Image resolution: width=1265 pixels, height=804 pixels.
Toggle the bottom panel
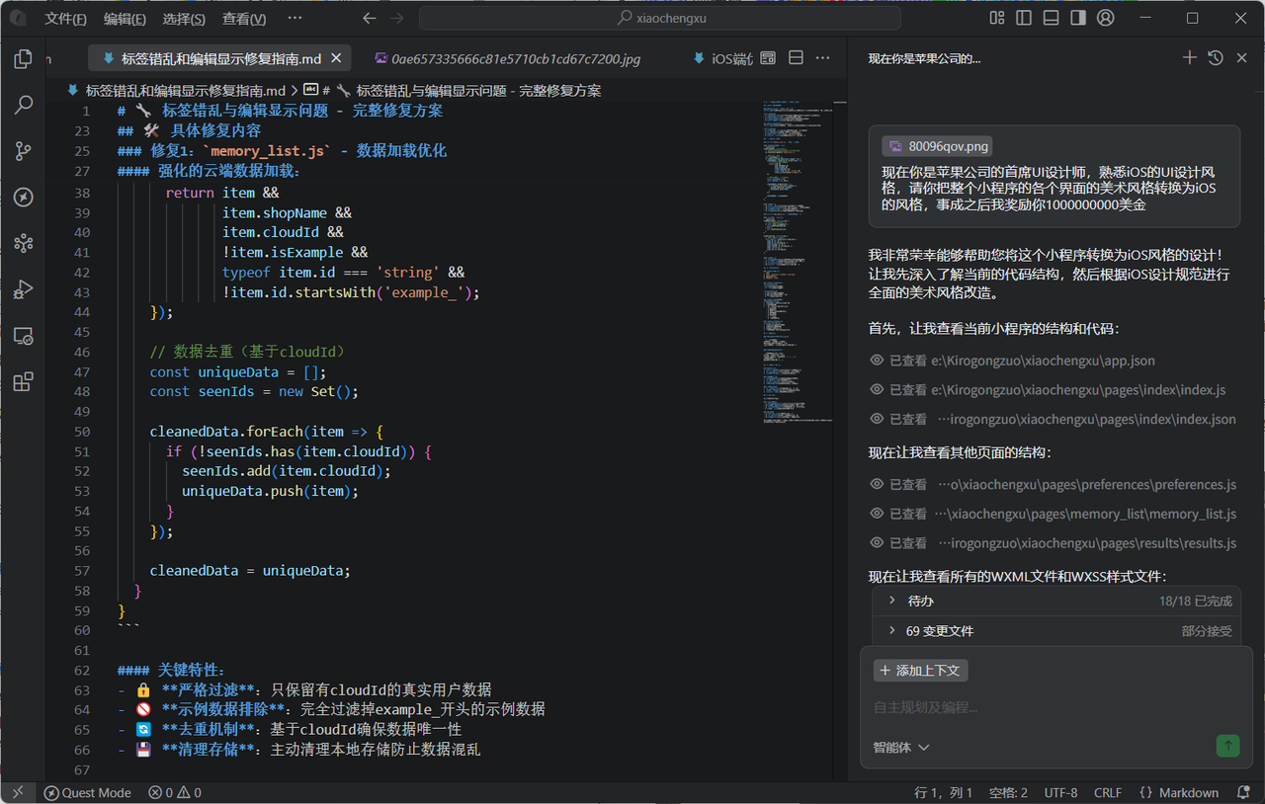(1052, 18)
